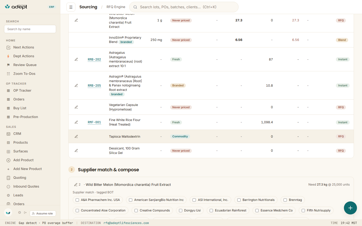Focus the global search lots, POs field
This screenshot has width=362, height=226.
[184, 7]
